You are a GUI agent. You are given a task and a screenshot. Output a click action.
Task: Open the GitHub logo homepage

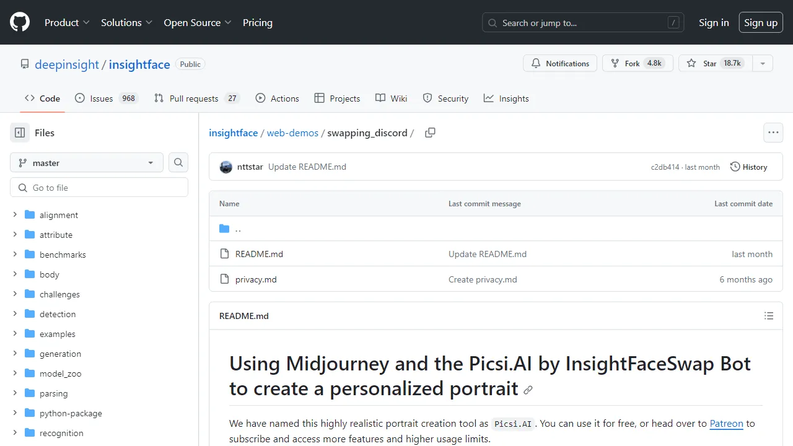pyautogui.click(x=20, y=22)
